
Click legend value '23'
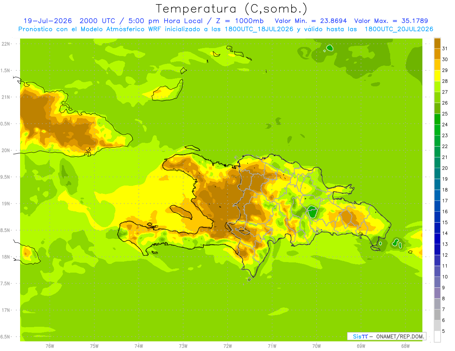click(x=445, y=136)
